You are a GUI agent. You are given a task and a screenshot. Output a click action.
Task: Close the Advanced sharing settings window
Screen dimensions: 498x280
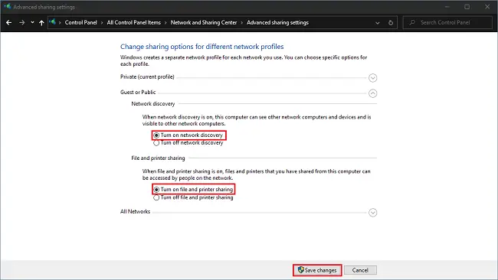(x=487, y=7)
